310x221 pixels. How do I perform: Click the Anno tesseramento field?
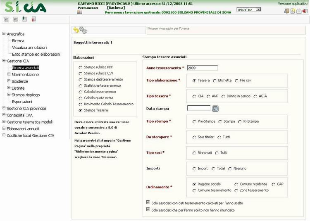[202, 68]
